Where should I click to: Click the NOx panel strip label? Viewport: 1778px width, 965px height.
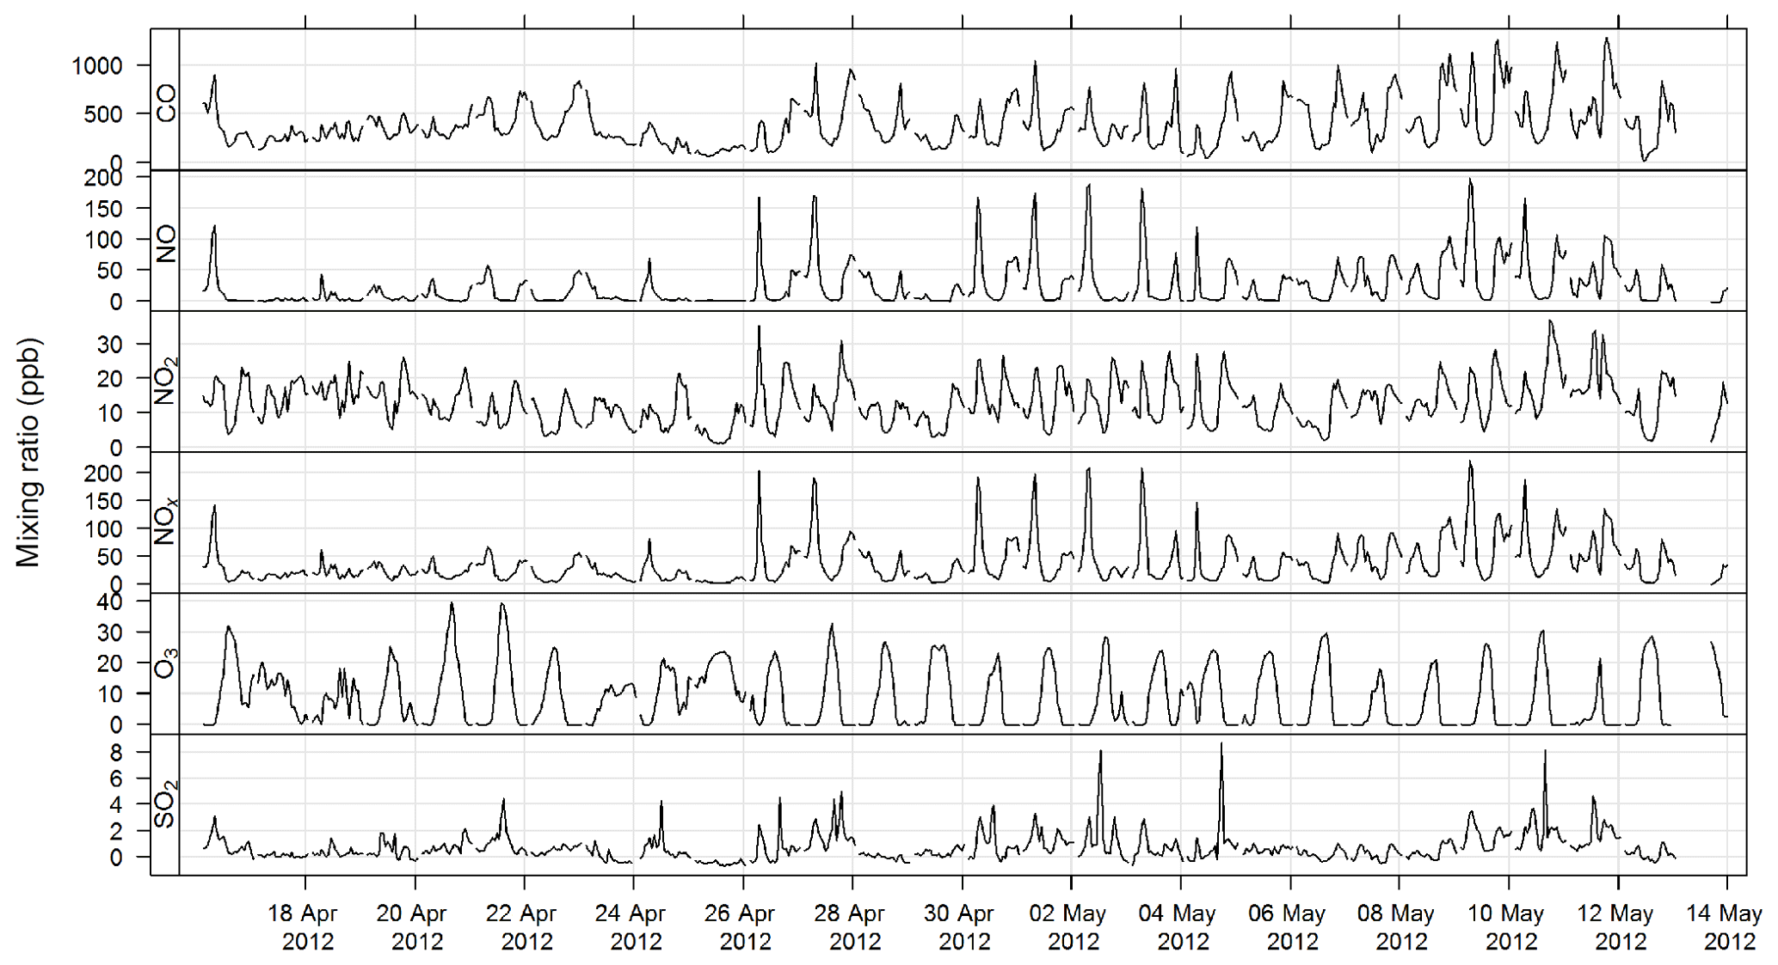click(165, 522)
